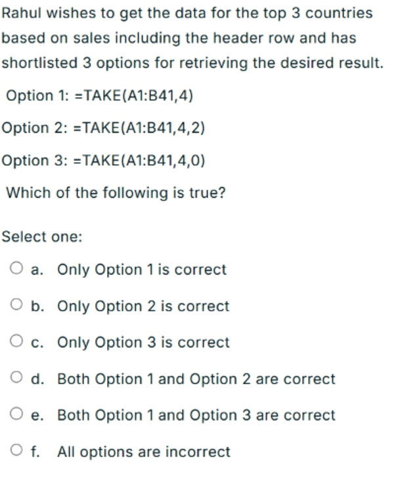The width and height of the screenshot is (398, 491).
Task: Click the formula =TAKE(A1:B41,4)
Action: coord(134,95)
